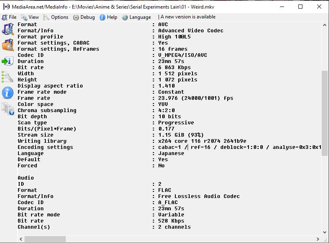Click 'x264 core 116 r2074' writing library value
Image resolution: width=329 pixels, height=243 pixels.
click(x=202, y=141)
